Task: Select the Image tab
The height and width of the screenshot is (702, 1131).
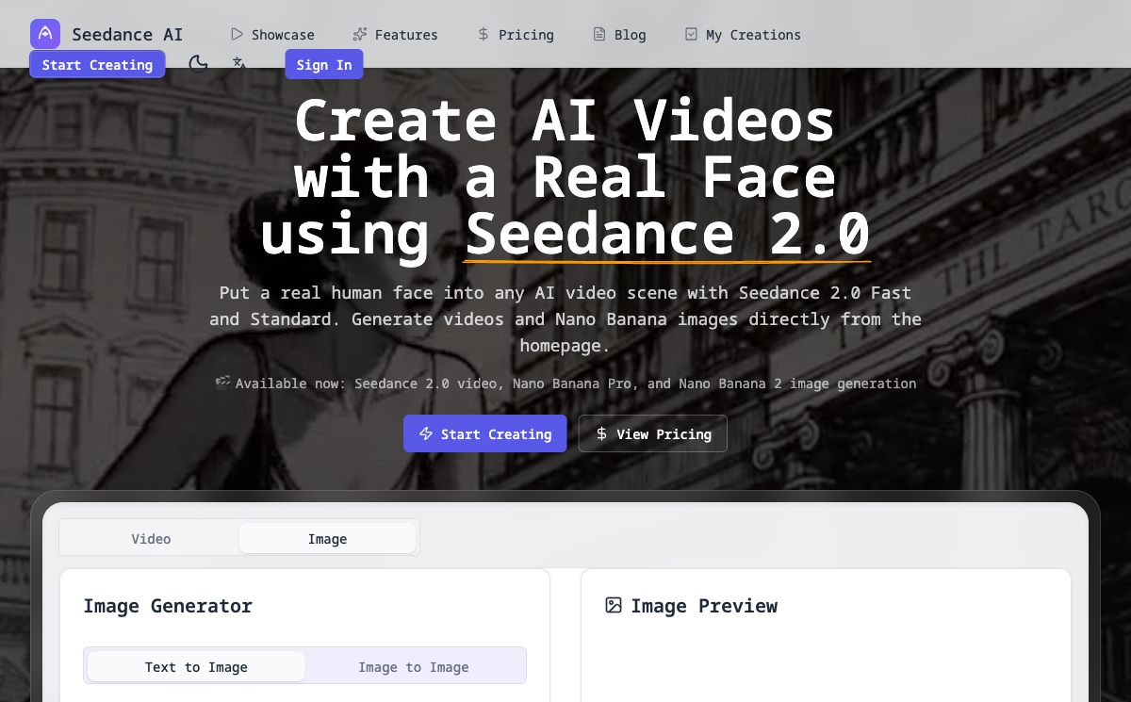Action: point(327,538)
